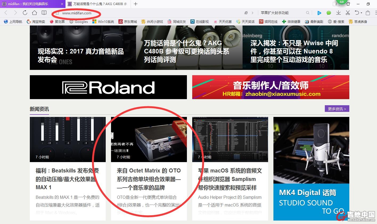
Task: Restore down the browser window
Action: [368, 4]
